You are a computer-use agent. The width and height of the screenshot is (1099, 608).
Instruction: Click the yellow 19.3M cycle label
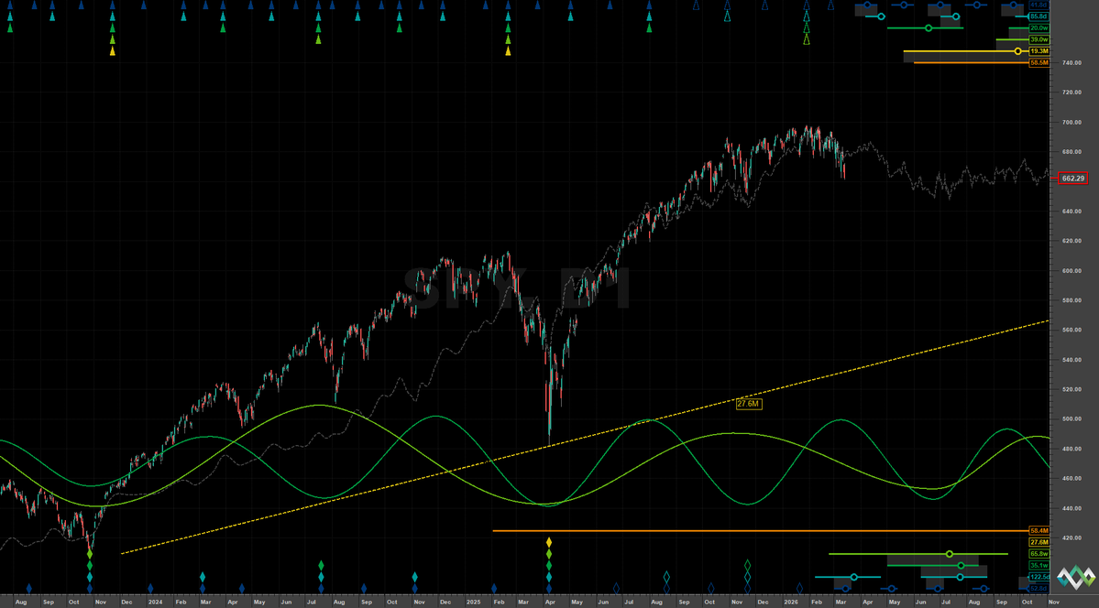(x=1038, y=51)
